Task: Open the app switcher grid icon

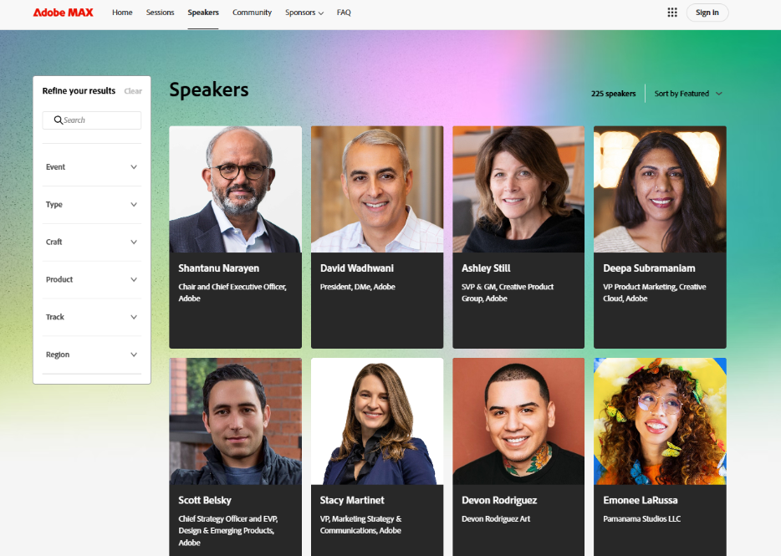Action: pyautogui.click(x=672, y=13)
